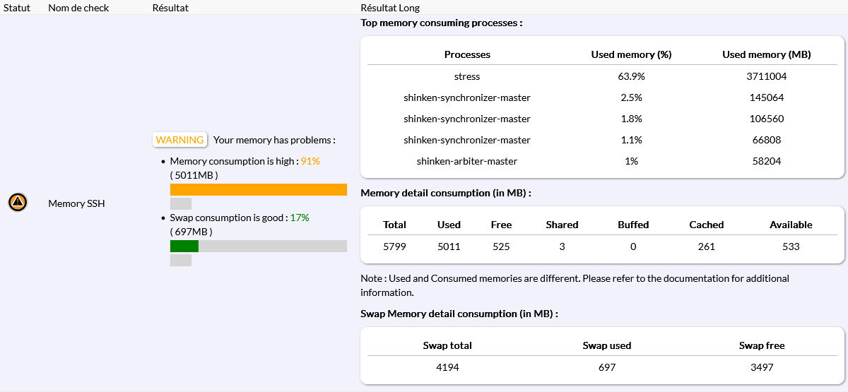Click the Cached memory column header

point(706,225)
